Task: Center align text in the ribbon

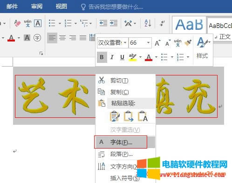Action: click(x=62, y=38)
